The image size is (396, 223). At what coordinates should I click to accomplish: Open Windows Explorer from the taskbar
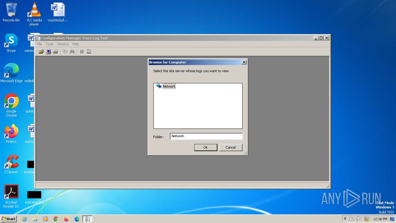pos(35,219)
